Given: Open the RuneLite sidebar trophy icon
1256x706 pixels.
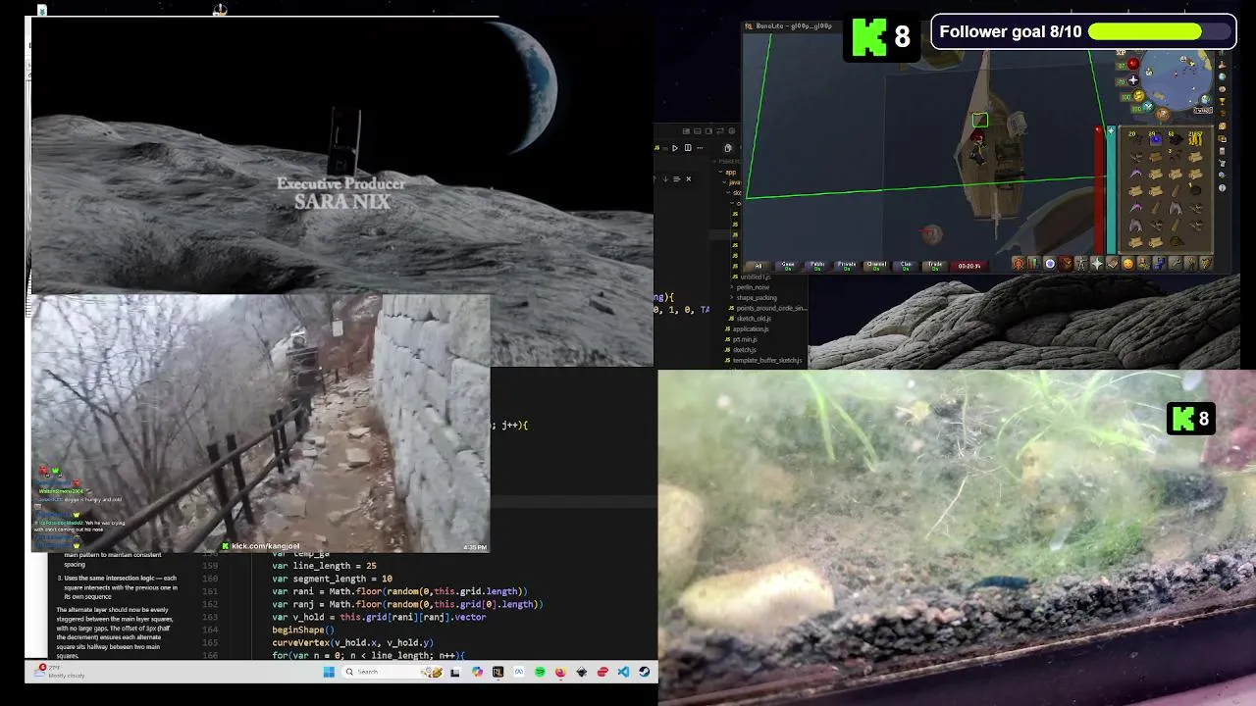Looking at the screenshot, I should 1223,101.
